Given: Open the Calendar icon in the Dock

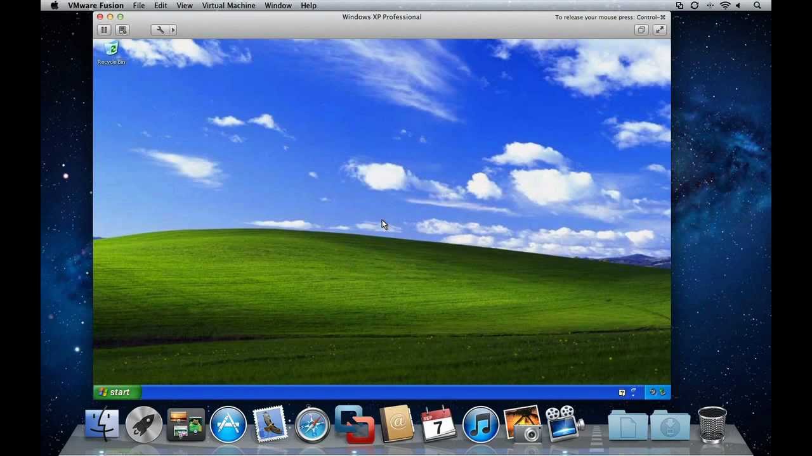Looking at the screenshot, I should pos(438,424).
